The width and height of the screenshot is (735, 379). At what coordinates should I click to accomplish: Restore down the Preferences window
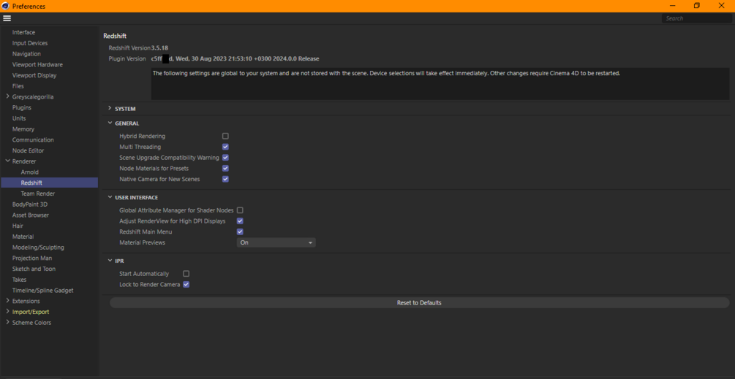pos(696,6)
